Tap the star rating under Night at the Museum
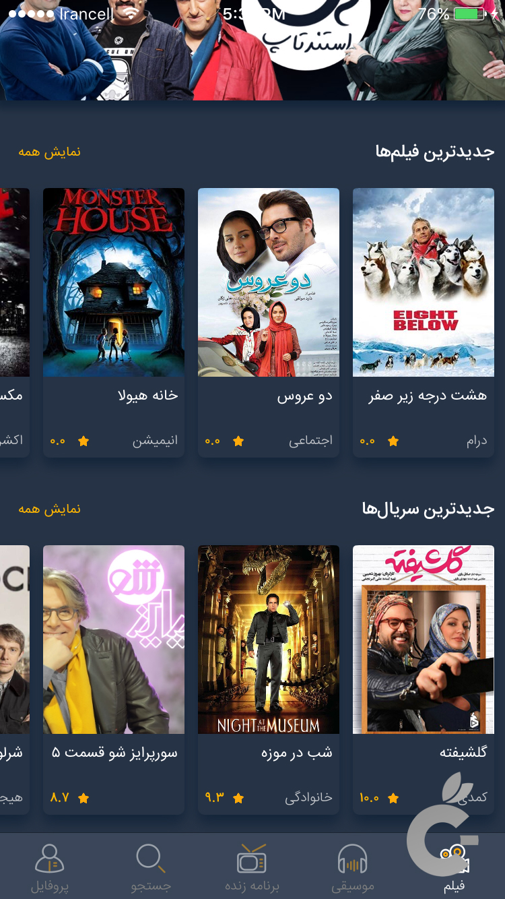505x899 pixels. point(238,798)
